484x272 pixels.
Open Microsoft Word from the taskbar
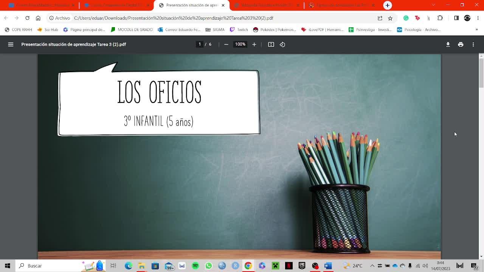(328, 266)
